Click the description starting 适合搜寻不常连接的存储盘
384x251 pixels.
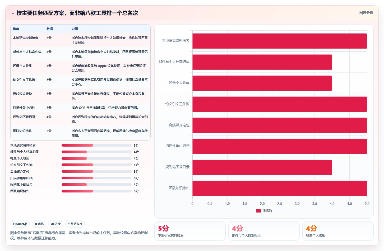[x=108, y=96]
